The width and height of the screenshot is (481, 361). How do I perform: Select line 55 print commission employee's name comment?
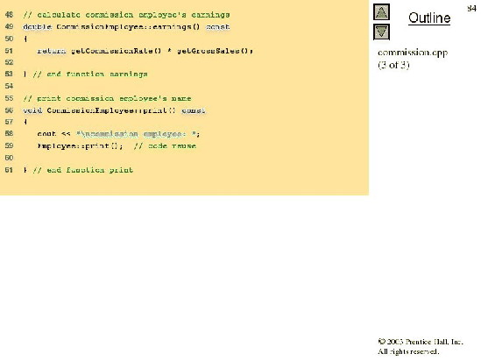(x=107, y=98)
